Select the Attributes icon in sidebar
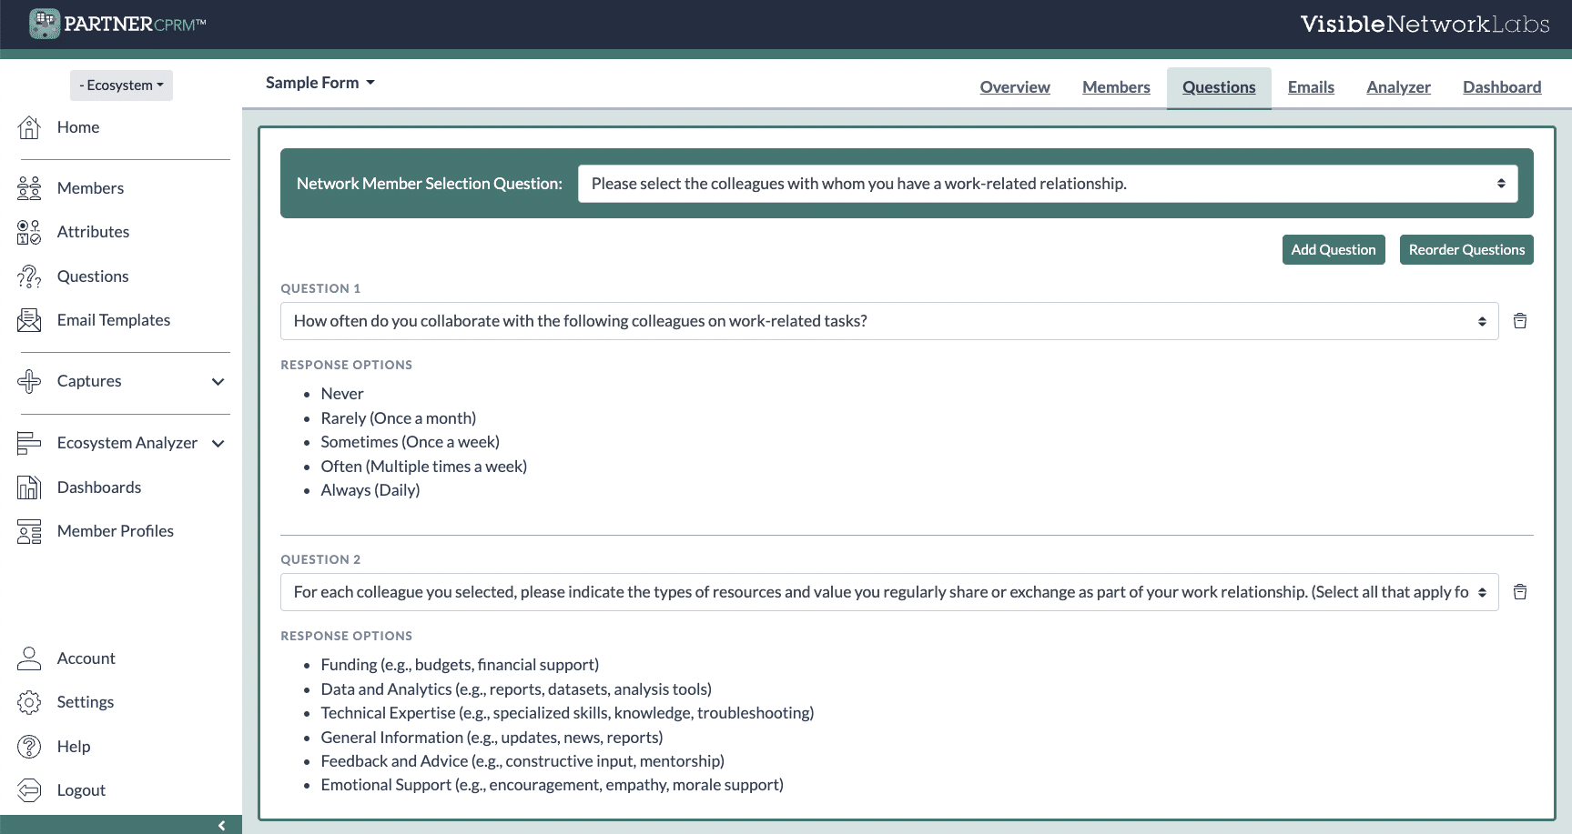 (29, 232)
